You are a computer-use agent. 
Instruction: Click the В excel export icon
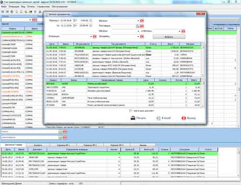(159, 118)
